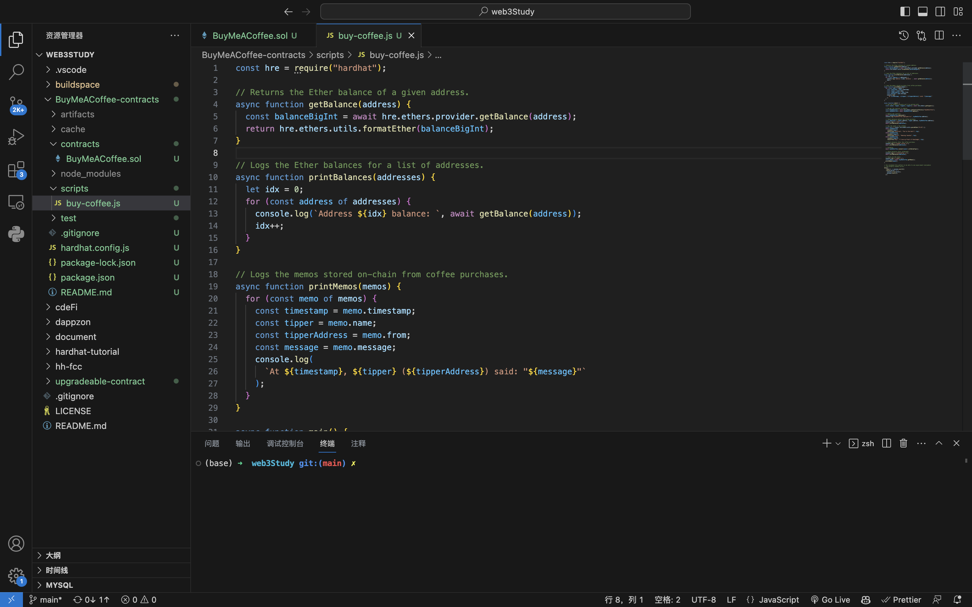Switch to the 问题 problems panel tab
This screenshot has height=607, width=972.
coord(212,443)
